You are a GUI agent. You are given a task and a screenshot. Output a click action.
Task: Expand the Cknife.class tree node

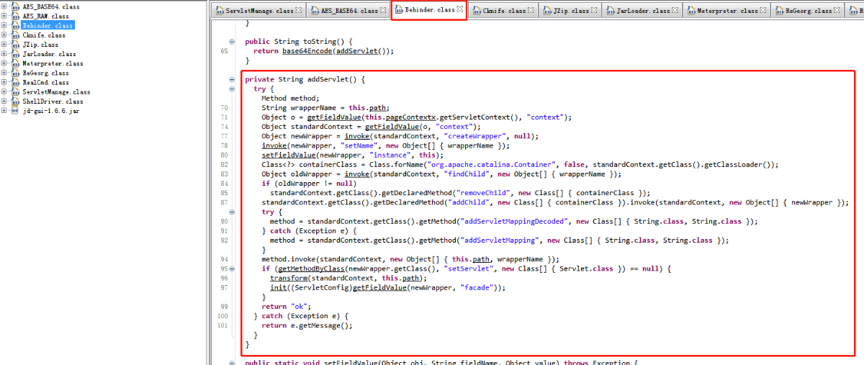click(4, 35)
